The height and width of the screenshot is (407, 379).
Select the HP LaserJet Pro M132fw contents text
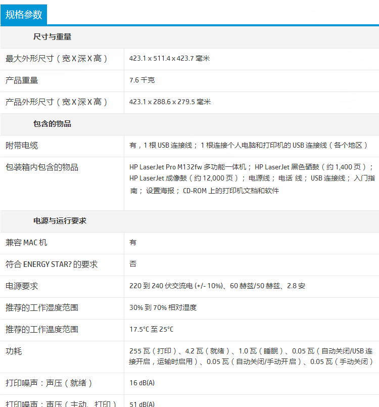pyautogui.click(x=252, y=179)
